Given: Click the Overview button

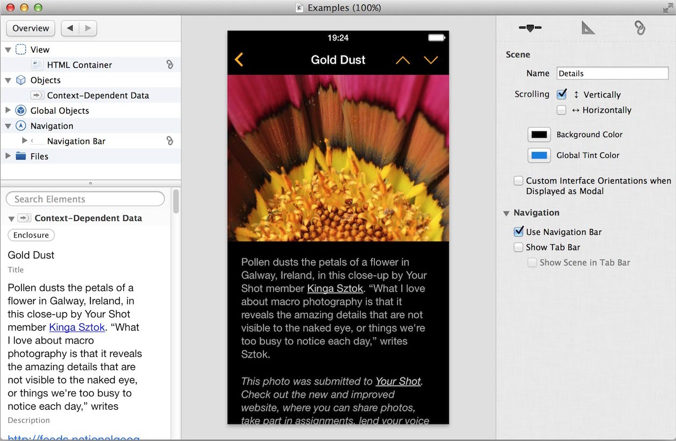Looking at the screenshot, I should coord(31,28).
